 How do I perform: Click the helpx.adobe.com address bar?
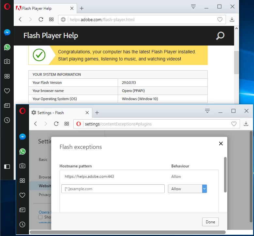142,20
